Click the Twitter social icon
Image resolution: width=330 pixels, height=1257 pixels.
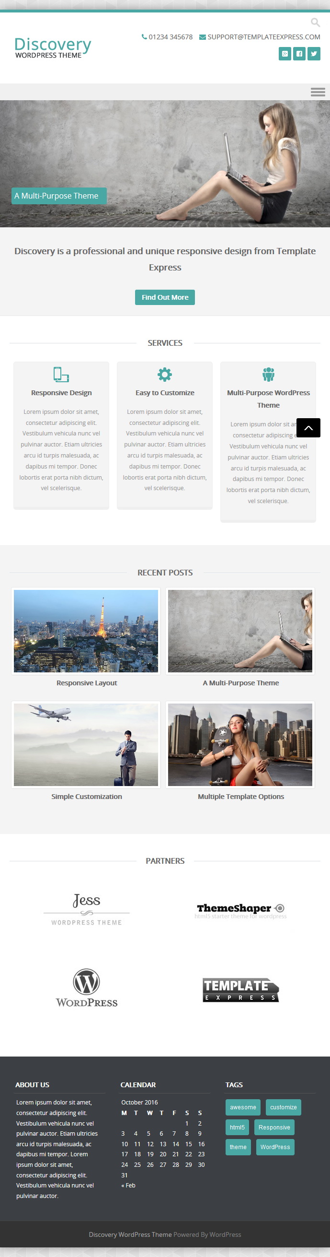click(314, 54)
